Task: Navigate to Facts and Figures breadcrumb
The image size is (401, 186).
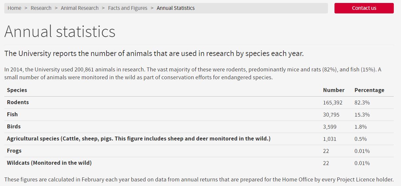Action: click(x=127, y=8)
